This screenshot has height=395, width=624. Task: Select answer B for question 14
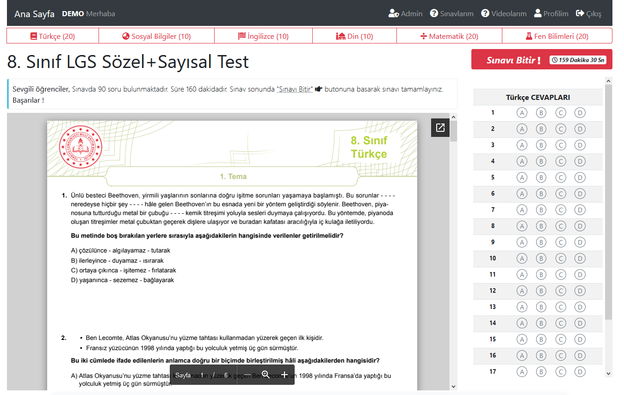(x=541, y=323)
